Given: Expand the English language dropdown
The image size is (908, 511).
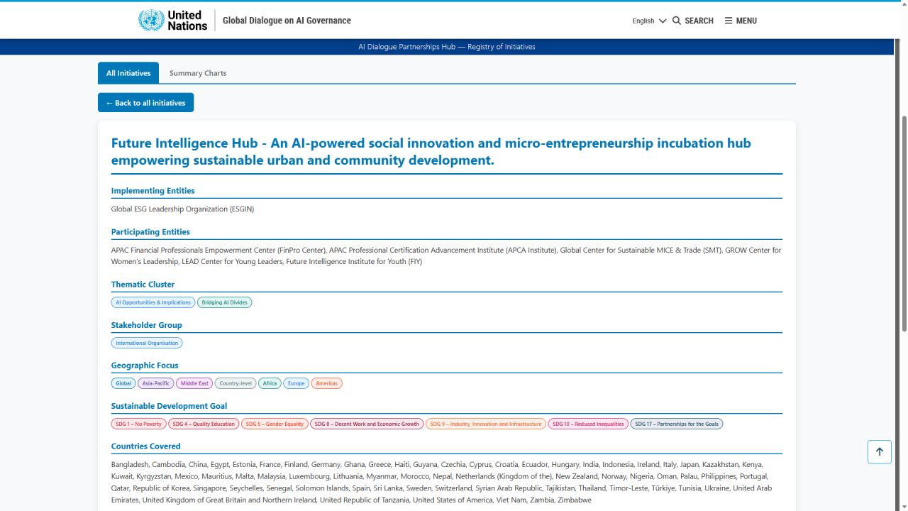Looking at the screenshot, I should 649,21.
